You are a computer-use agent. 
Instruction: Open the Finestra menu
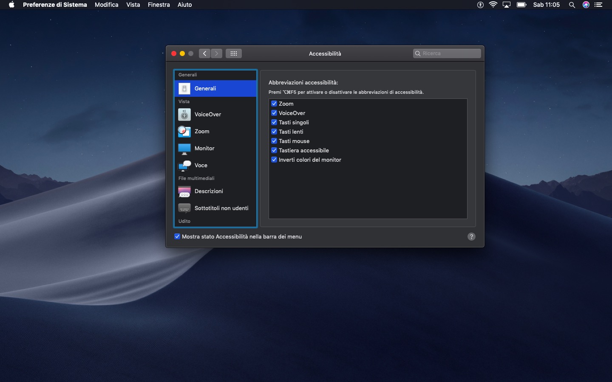[159, 5]
